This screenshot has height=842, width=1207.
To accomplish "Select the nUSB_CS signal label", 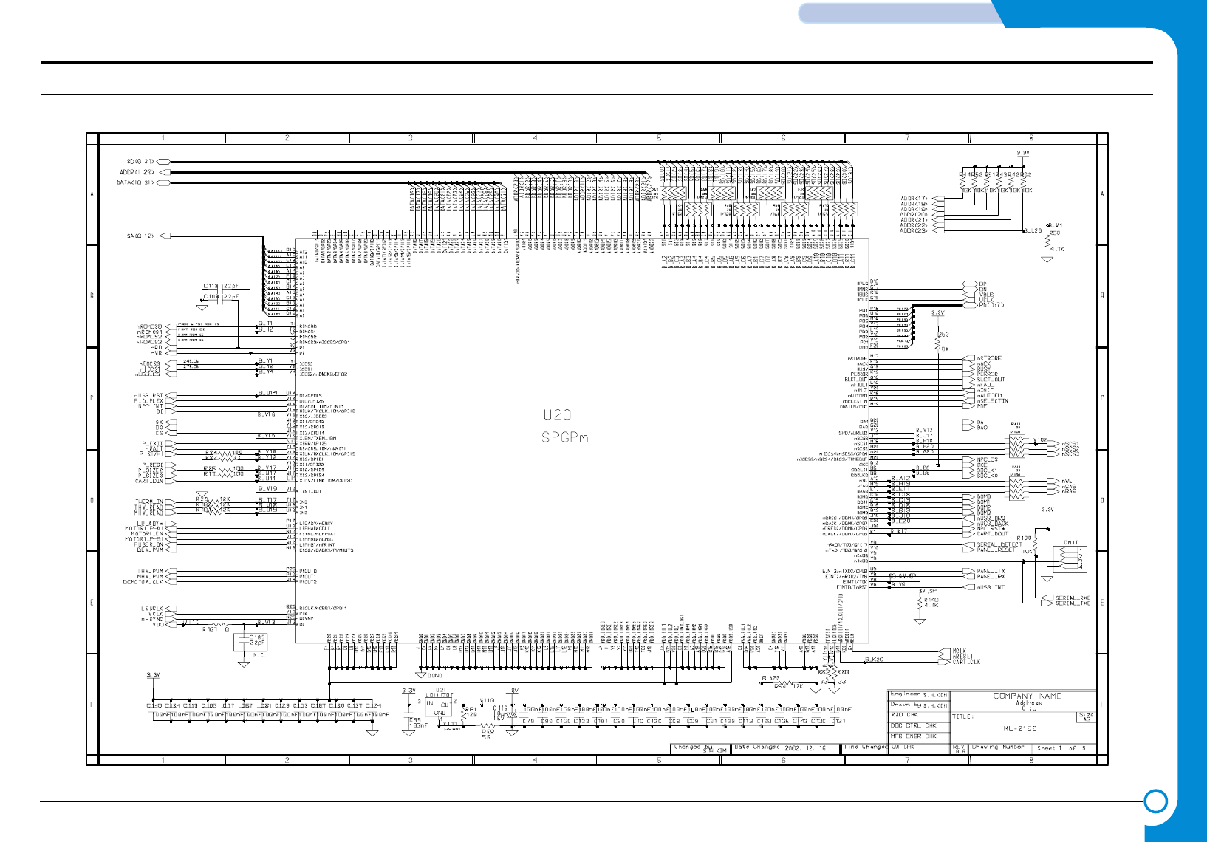I will pyautogui.click(x=147, y=374).
